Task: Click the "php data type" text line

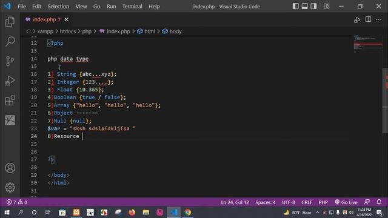Action: (68, 59)
